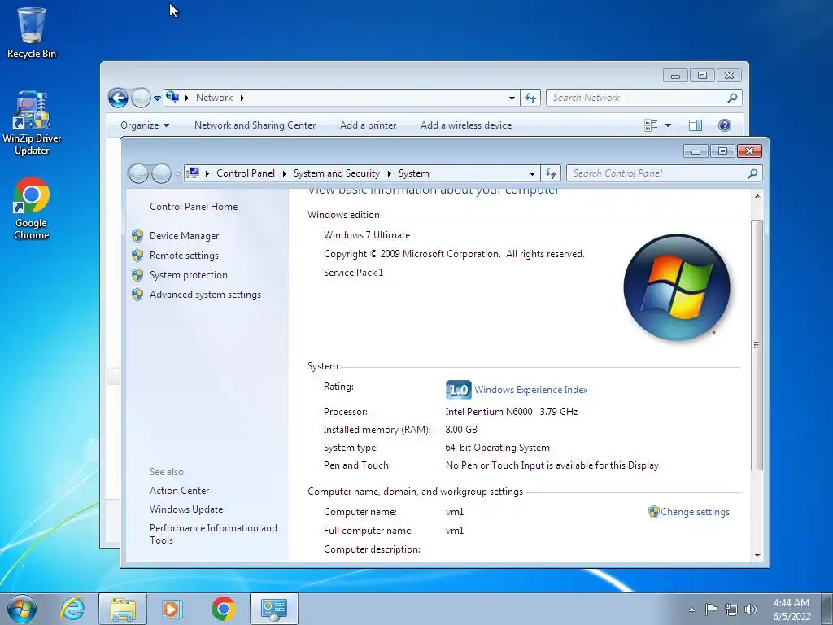This screenshot has width=833, height=625.
Task: Click the Network location icon in address bar
Action: (x=172, y=98)
